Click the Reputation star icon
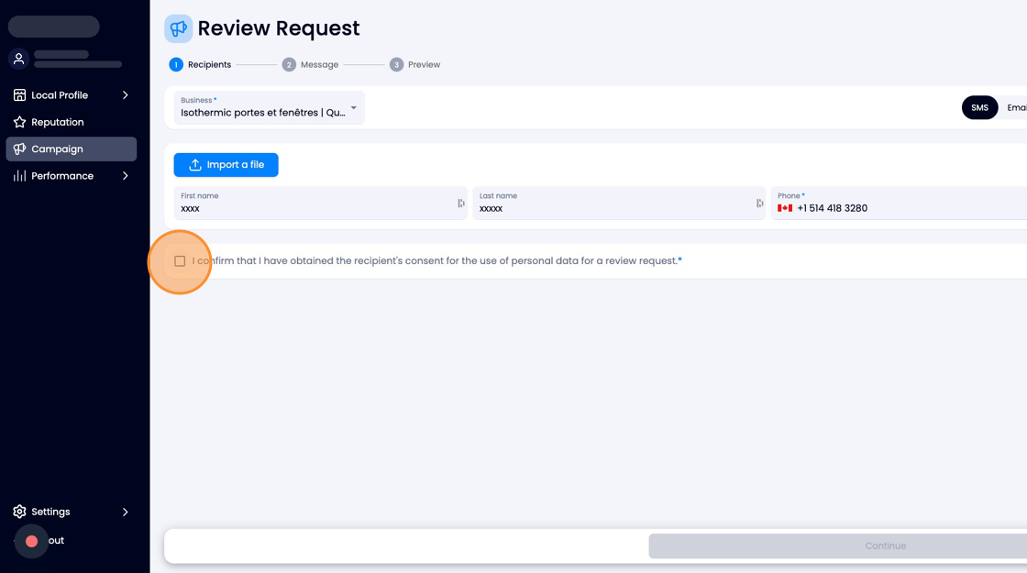The image size is (1027, 573). coord(19,122)
